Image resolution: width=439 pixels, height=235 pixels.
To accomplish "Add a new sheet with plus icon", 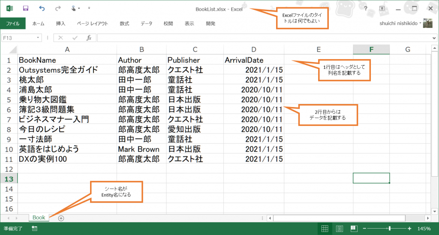I will (x=61, y=218).
